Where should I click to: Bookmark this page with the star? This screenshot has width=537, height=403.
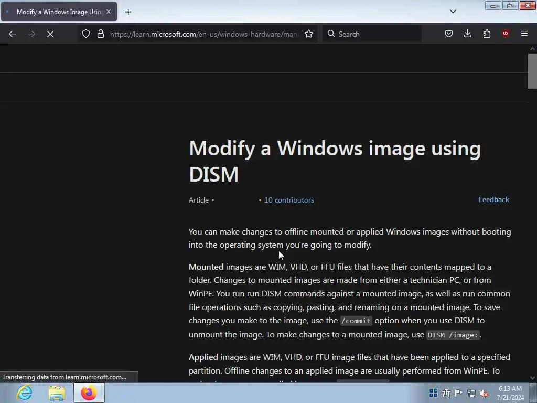tap(309, 34)
